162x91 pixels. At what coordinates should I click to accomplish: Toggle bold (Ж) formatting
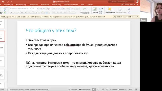[11, 12]
